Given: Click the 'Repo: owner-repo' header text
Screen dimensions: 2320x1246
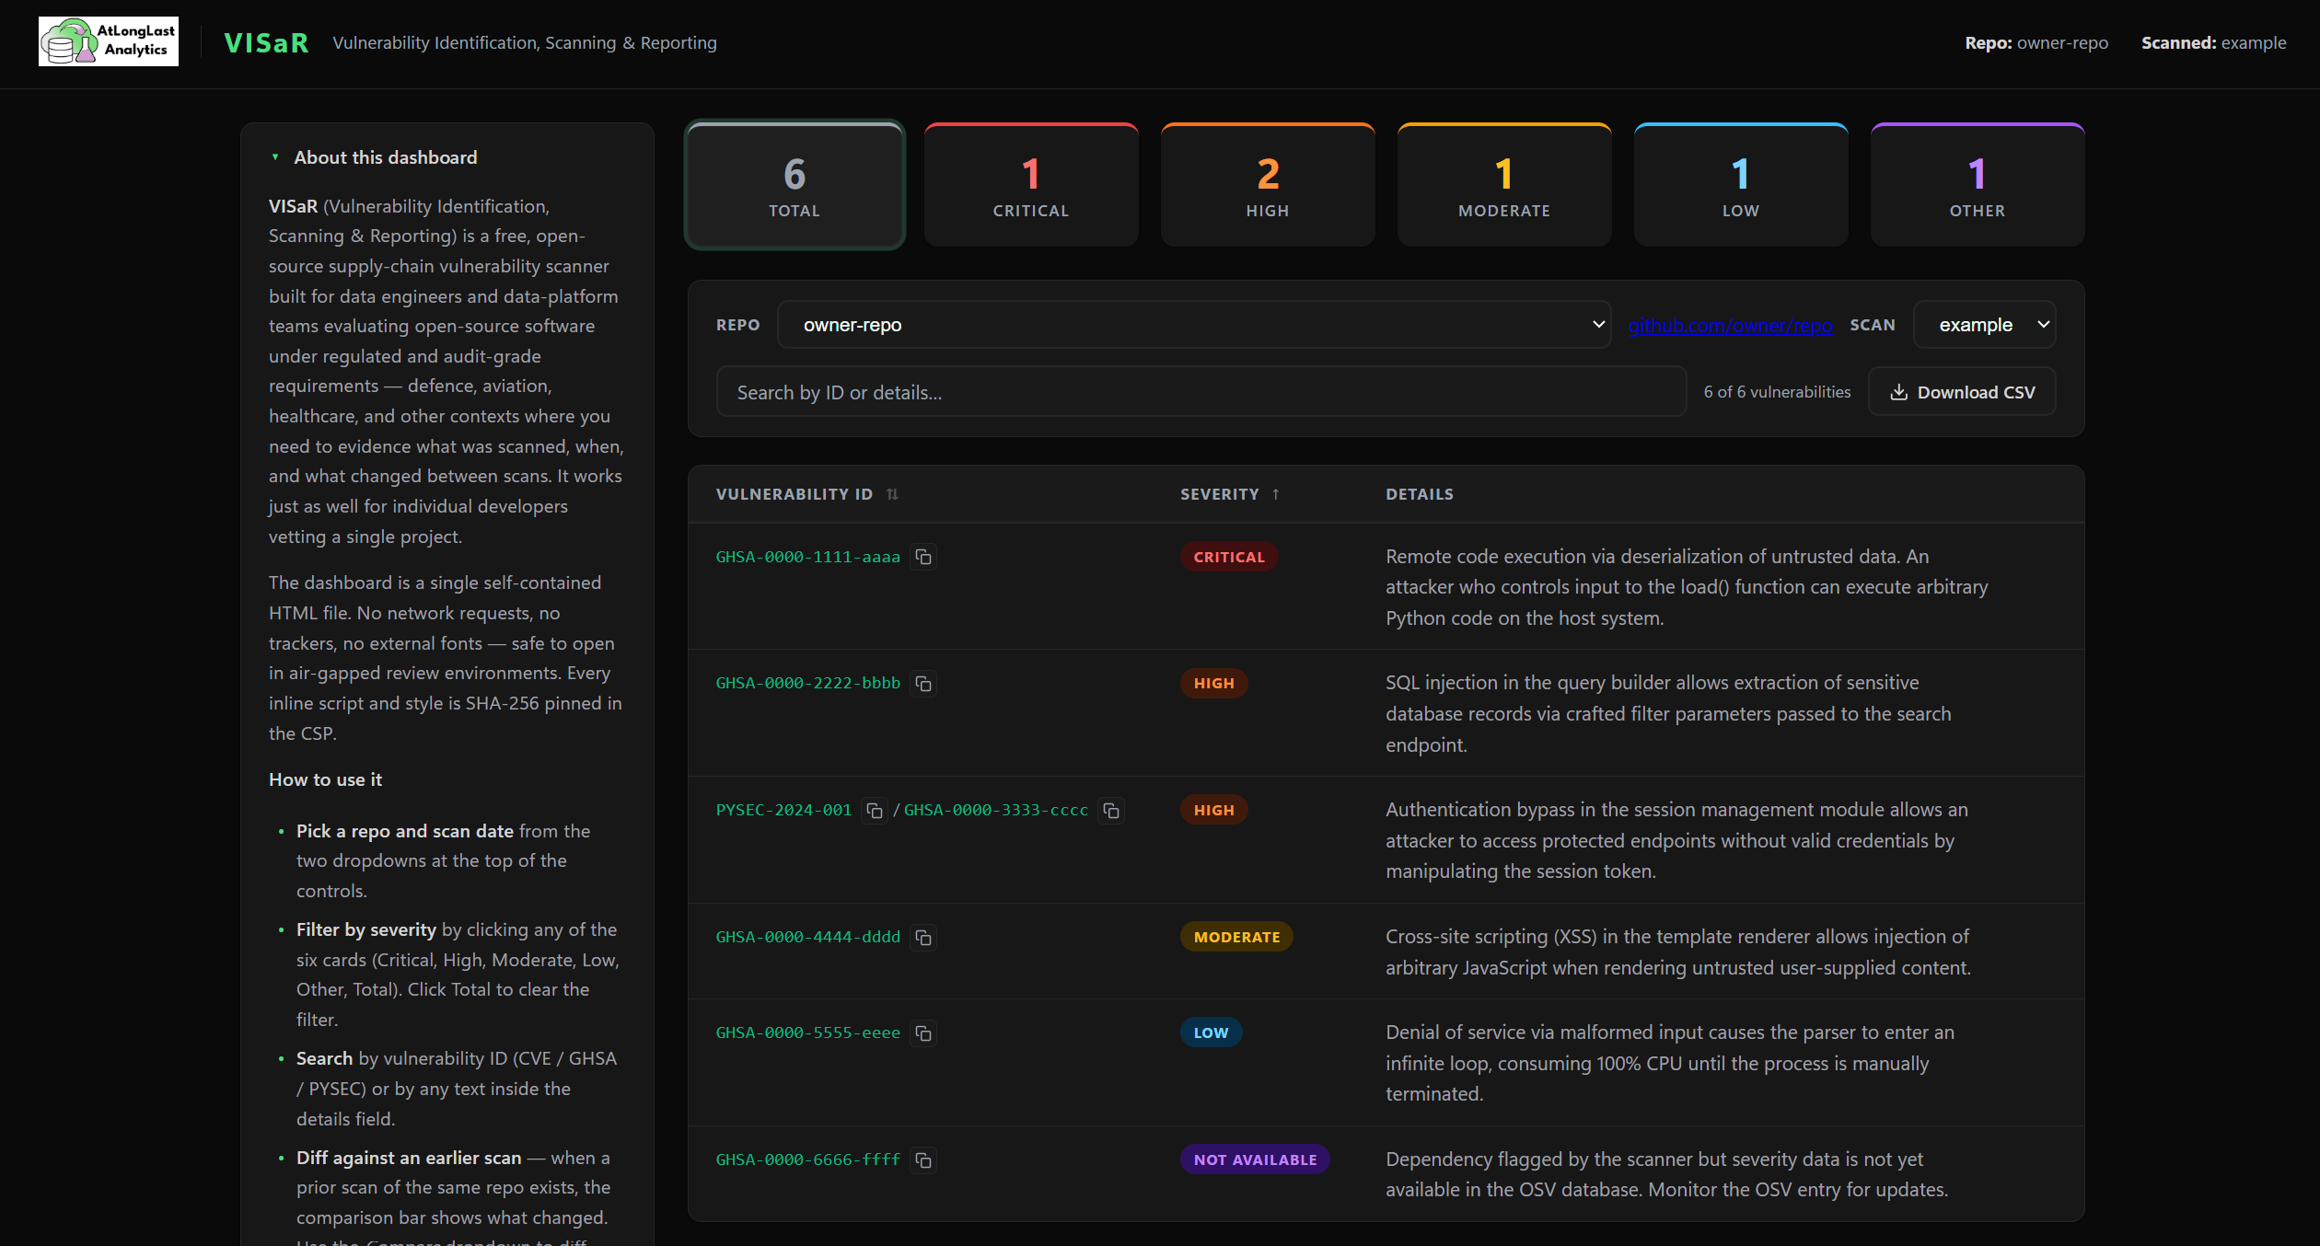Looking at the screenshot, I should click(x=2036, y=42).
